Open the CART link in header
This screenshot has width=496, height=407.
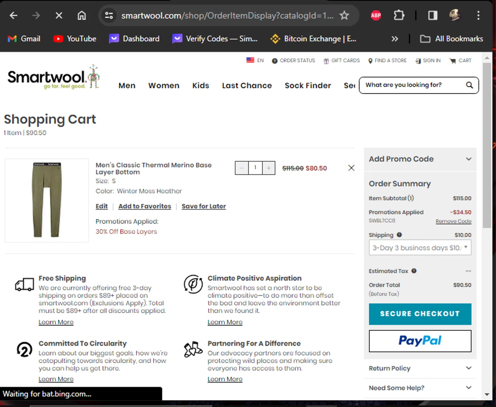click(x=460, y=61)
